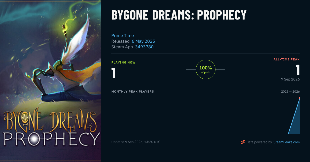Click the 2025 — 2026 chart range label

pos(290,92)
